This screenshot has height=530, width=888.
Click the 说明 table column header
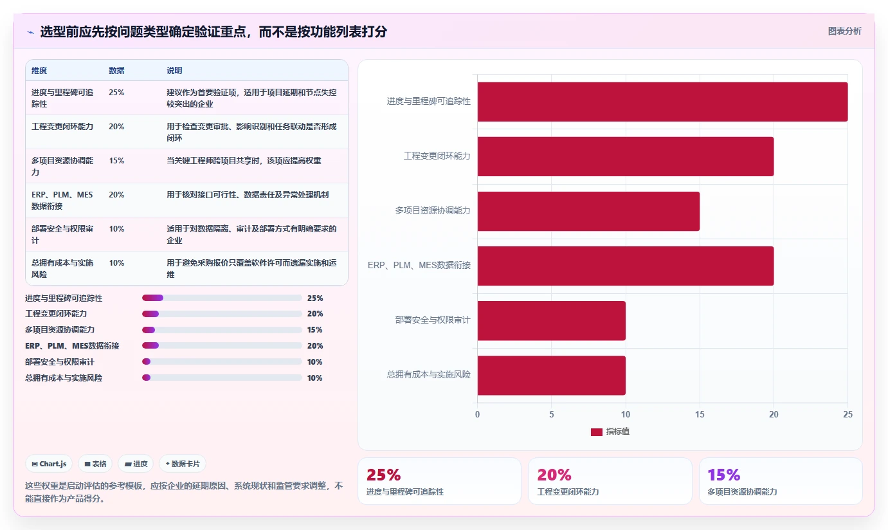(174, 71)
